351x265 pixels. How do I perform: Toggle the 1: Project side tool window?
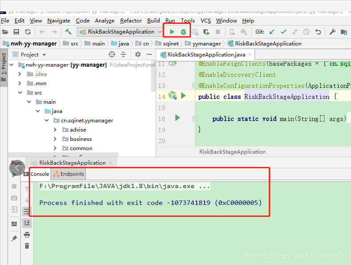(4, 67)
